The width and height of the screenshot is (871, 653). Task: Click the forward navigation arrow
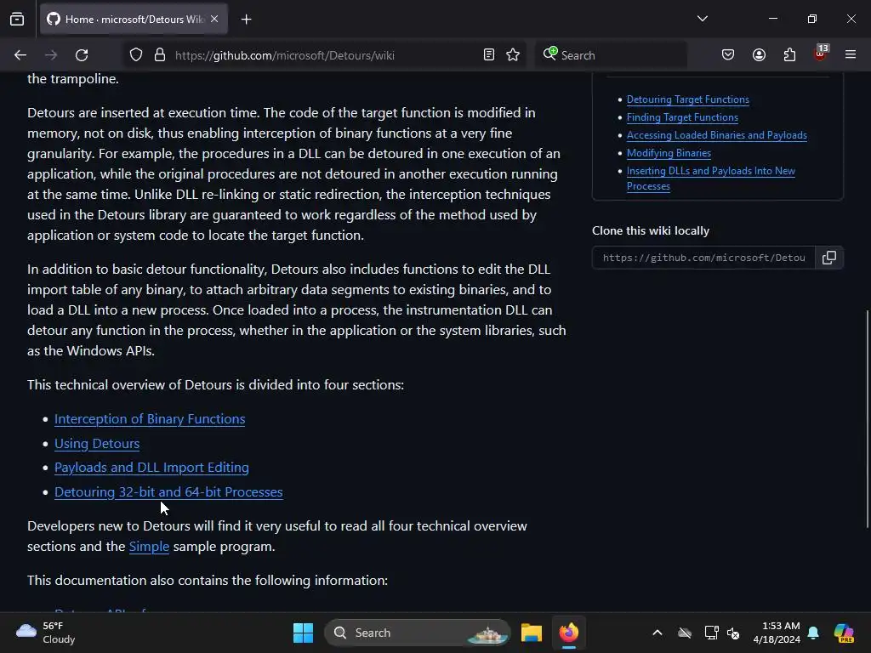(x=51, y=55)
